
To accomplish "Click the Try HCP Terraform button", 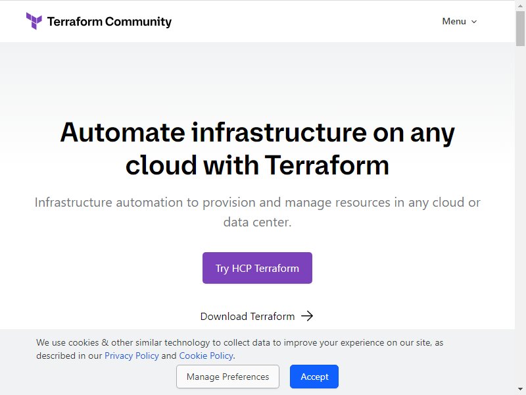I will 257,268.
